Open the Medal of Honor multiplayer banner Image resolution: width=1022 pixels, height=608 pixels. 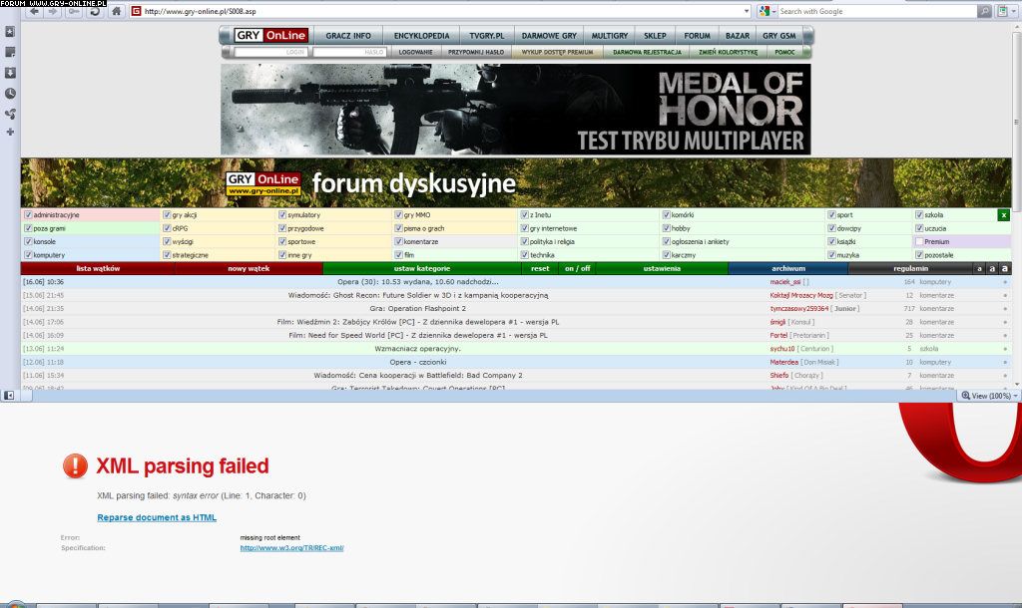[516, 110]
